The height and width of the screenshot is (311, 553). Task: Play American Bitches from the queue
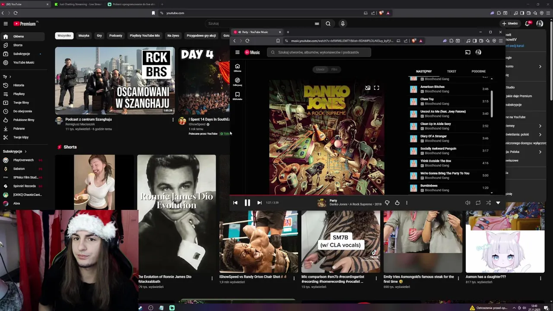click(449, 89)
